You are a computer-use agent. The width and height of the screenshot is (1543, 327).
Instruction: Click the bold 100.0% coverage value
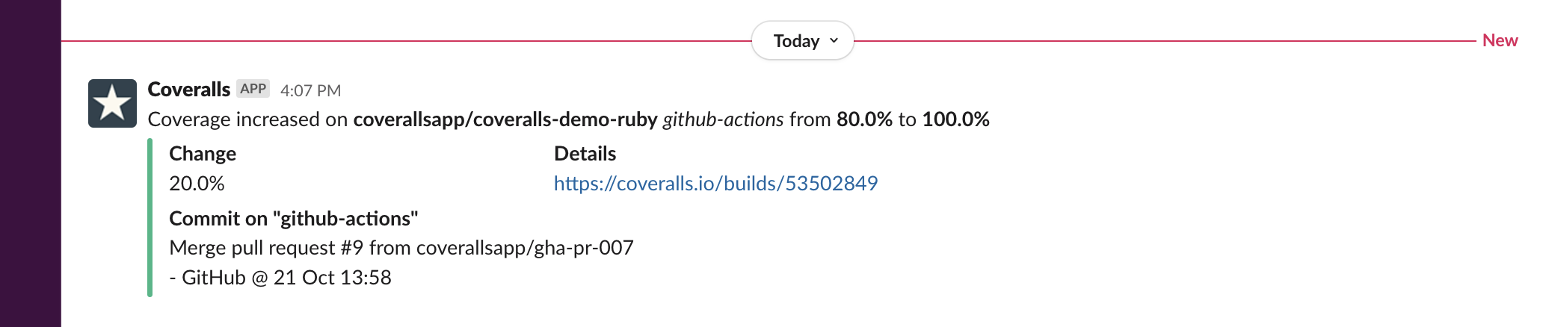tap(955, 119)
